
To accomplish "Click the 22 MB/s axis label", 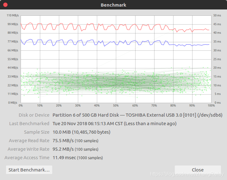I will [x=13, y=85].
